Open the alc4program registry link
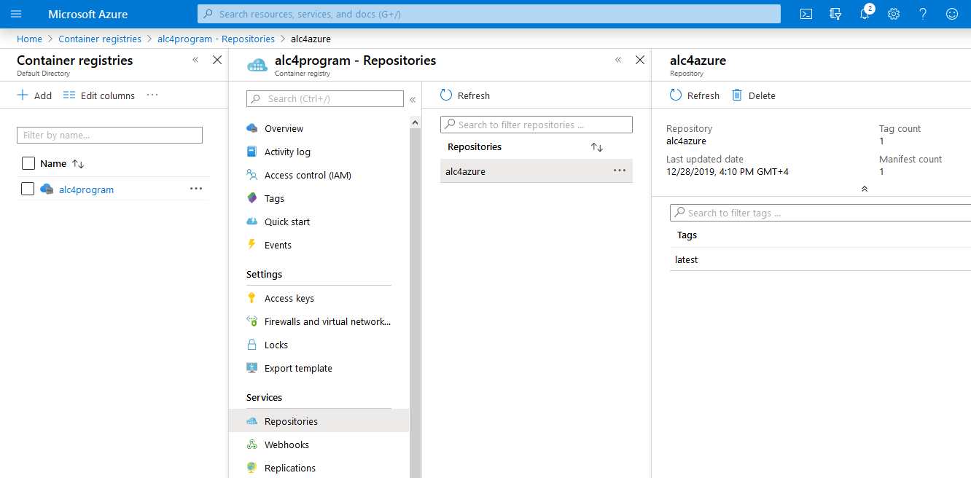 86,189
